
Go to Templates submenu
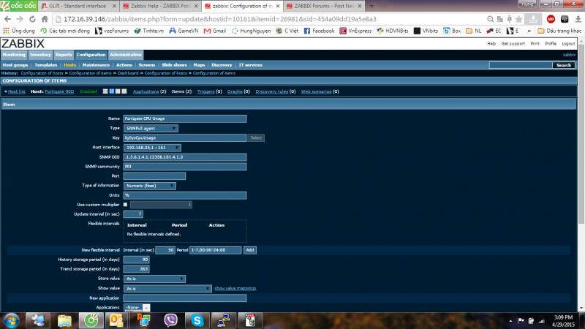click(x=46, y=65)
